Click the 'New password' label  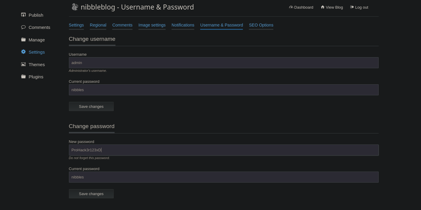coord(81,141)
